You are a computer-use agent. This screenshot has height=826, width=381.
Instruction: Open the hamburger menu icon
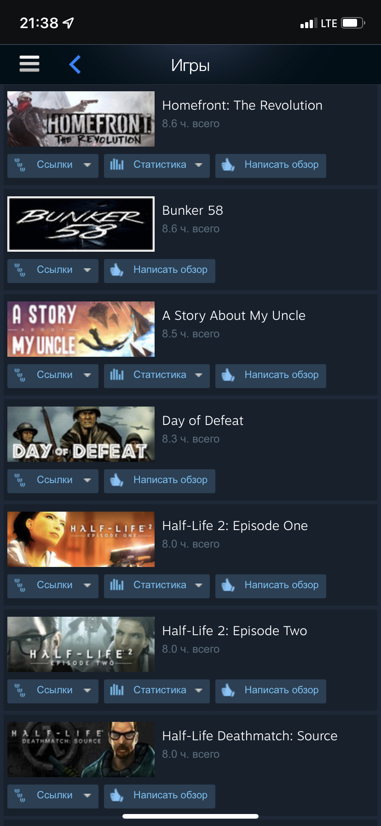pyautogui.click(x=29, y=64)
